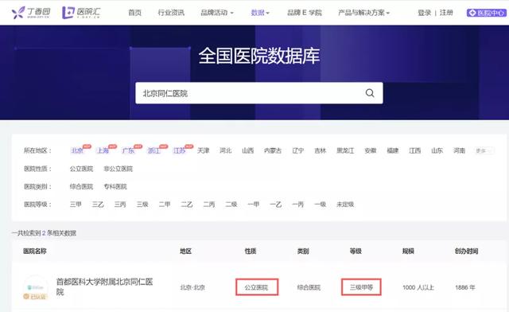Viewport: 509px width, 312px height.
Task: Filter hospital level by 一丙
Action: pos(298,205)
